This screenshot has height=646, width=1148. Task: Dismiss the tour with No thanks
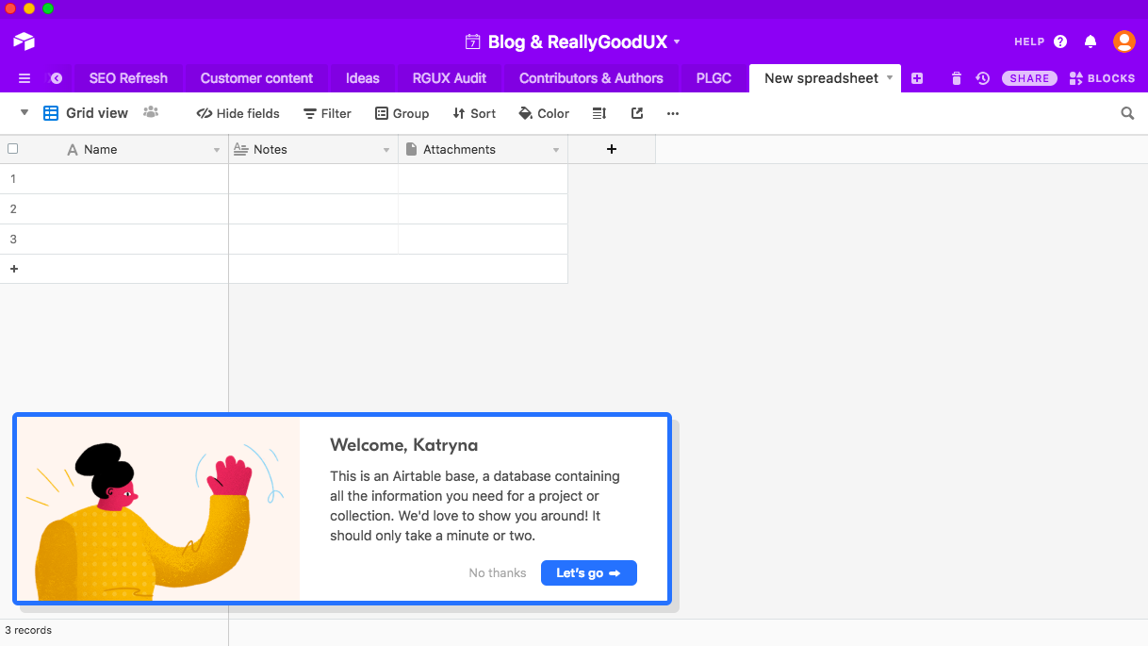(x=498, y=572)
